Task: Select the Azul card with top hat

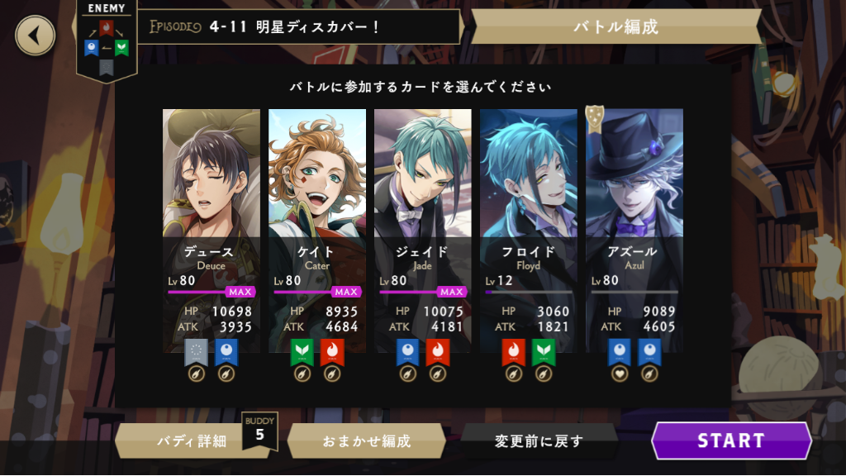Action: [634, 231]
